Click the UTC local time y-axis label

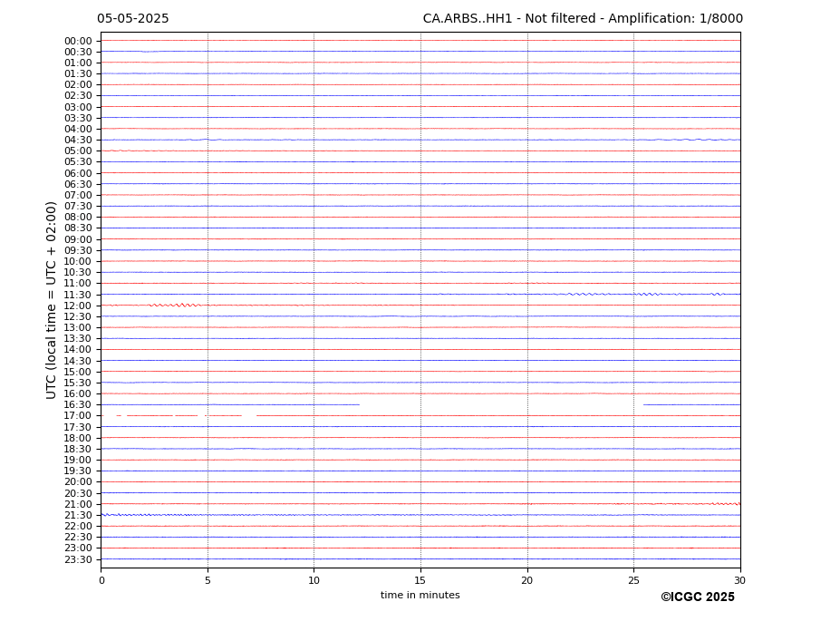pyautogui.click(x=51, y=300)
